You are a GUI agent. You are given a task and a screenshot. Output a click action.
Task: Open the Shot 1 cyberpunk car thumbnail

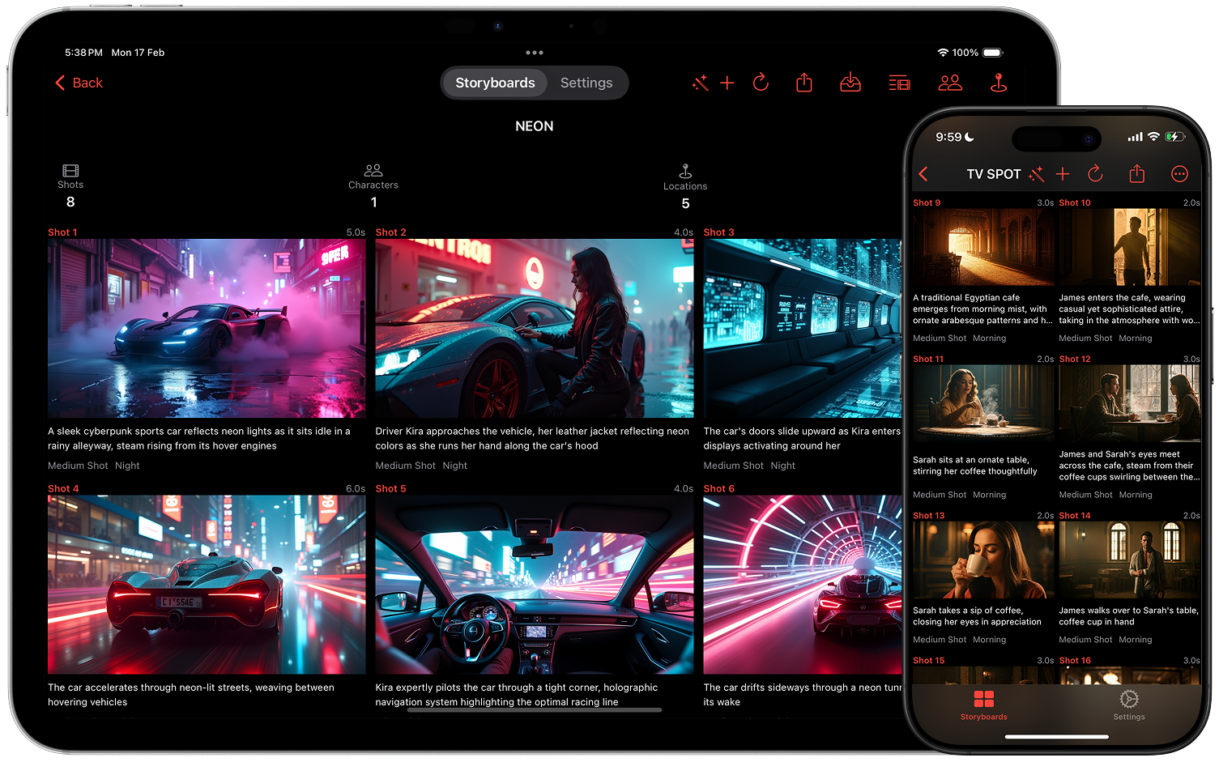[206, 327]
